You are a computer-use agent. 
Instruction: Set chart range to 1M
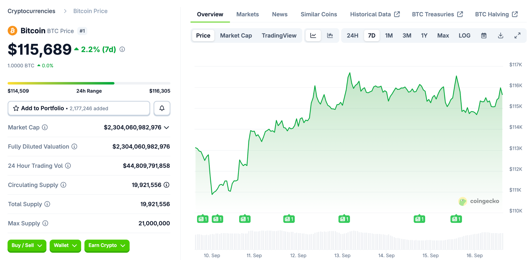click(389, 36)
